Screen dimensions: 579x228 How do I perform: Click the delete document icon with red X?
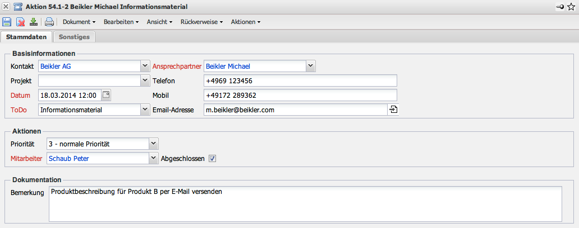pyautogui.click(x=20, y=22)
